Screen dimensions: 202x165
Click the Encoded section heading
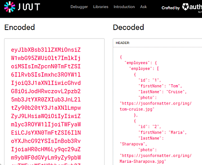coord(20,27)
